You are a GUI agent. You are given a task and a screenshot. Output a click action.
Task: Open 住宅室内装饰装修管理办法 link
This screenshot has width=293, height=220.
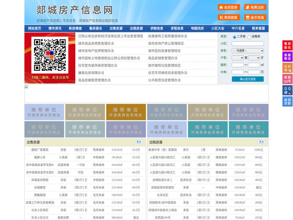[x=98, y=66]
